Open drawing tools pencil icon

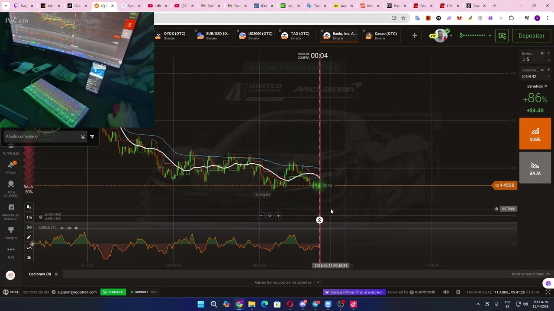(x=29, y=237)
